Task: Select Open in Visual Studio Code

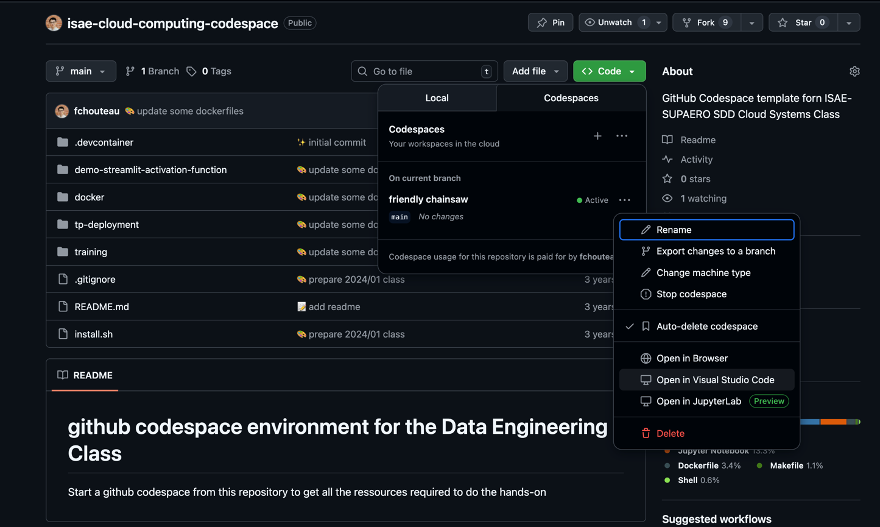Action: pos(715,380)
